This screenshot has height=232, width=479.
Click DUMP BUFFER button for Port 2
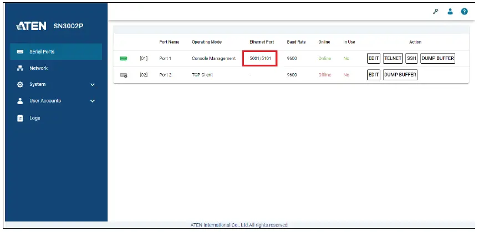tap(400, 75)
